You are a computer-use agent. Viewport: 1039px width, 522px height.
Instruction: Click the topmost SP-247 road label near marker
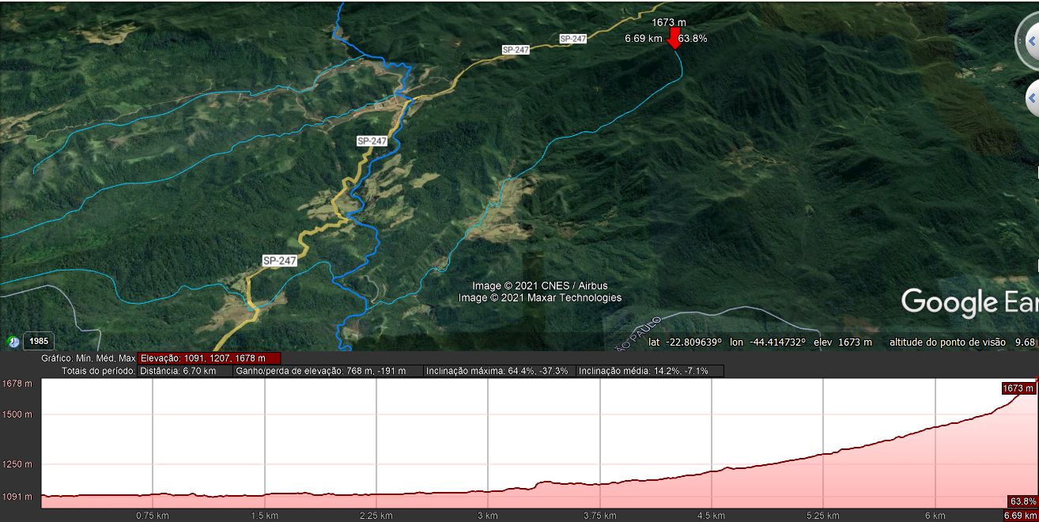573,39
